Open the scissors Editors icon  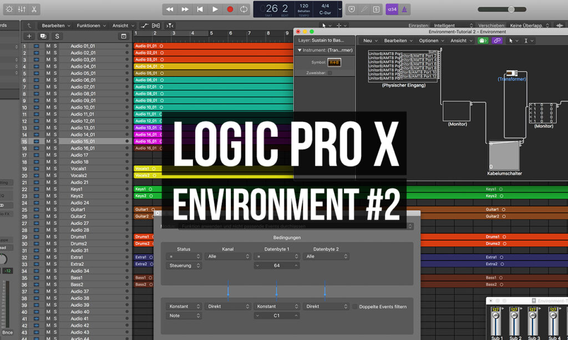tap(34, 9)
